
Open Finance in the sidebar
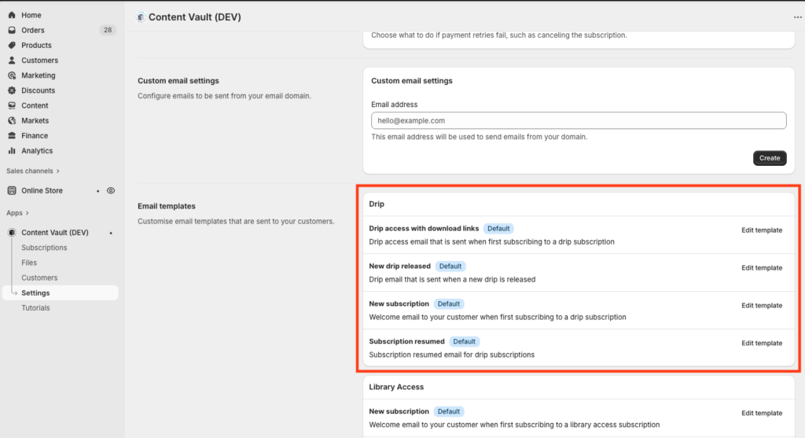pyautogui.click(x=35, y=135)
